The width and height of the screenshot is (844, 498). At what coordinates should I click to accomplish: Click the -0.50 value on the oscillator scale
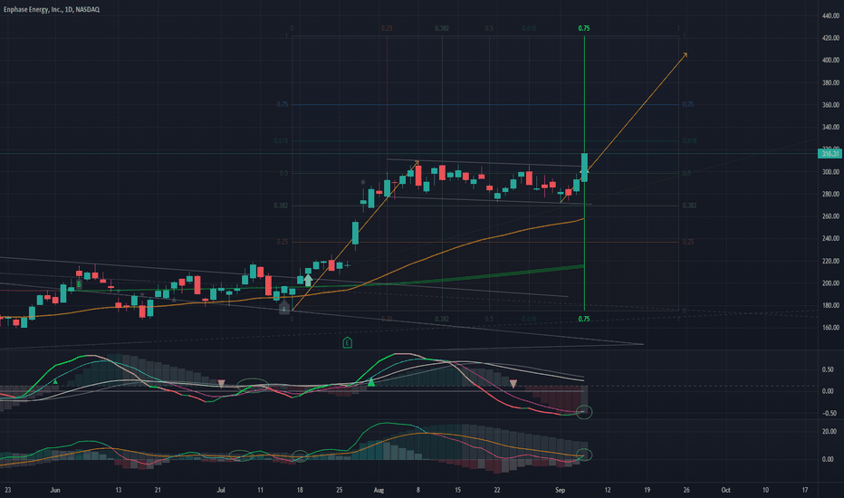[x=829, y=414]
